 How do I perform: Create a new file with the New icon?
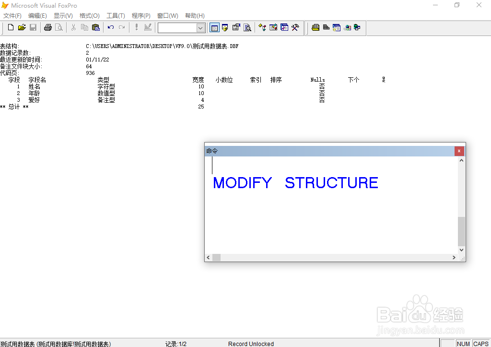tap(11, 27)
